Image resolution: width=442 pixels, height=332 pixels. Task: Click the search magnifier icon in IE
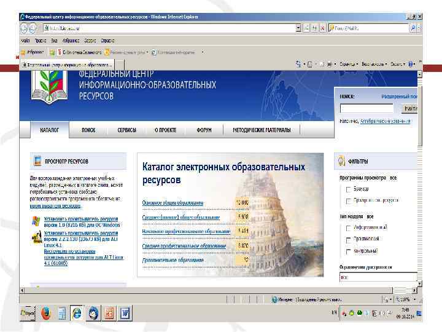point(413,28)
